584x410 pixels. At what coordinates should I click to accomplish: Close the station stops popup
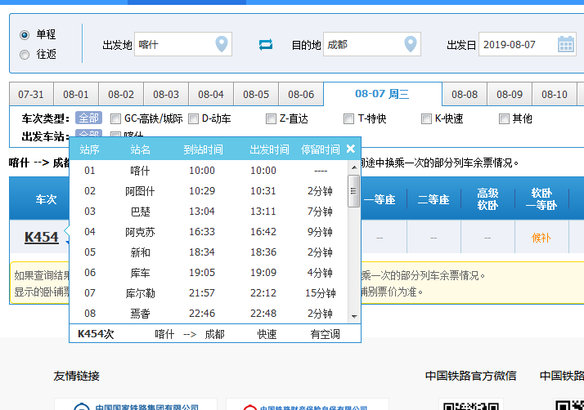point(351,149)
